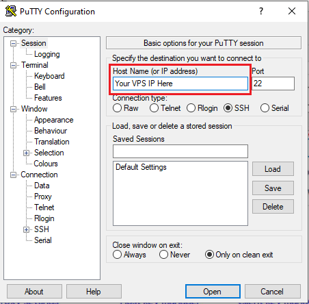Select the Telnet connection type radio
This screenshot has height=304, width=309.
point(154,108)
